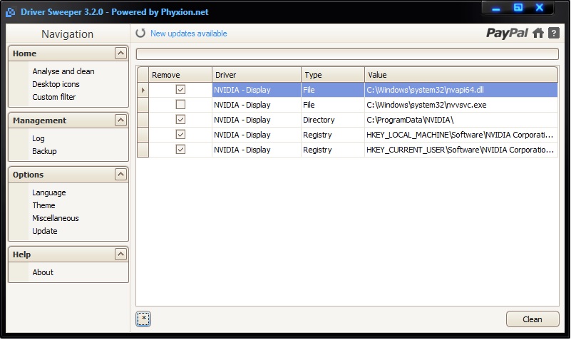Screen dimensions: 571x340
Task: Sort by Type column header
Action: [x=332, y=75]
